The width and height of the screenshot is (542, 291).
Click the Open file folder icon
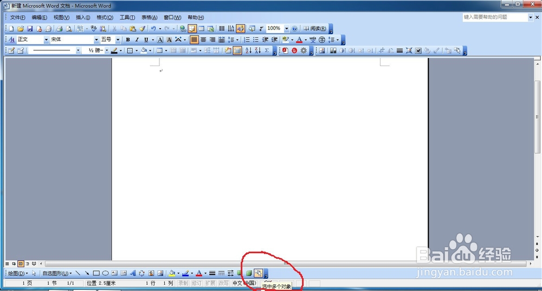click(x=21, y=29)
